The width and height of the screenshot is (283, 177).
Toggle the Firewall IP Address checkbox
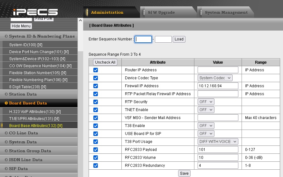coord(96,86)
